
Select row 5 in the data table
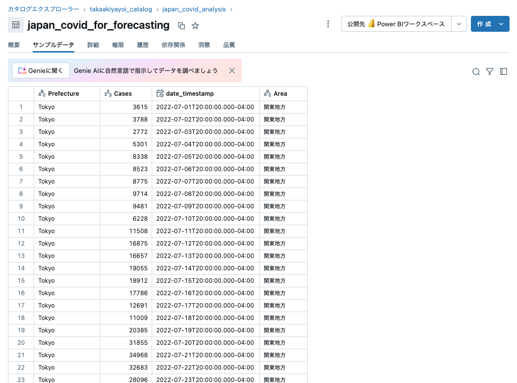coord(20,156)
